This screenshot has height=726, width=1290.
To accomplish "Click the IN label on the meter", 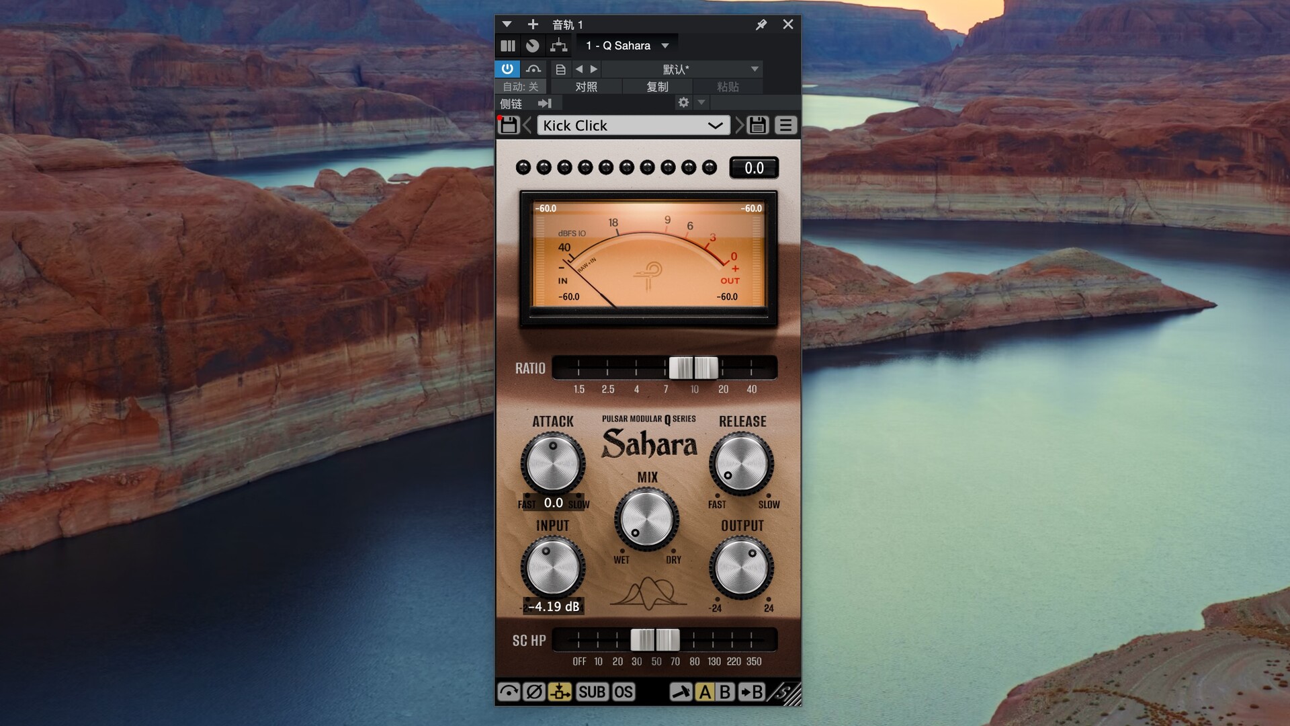I will 562,281.
